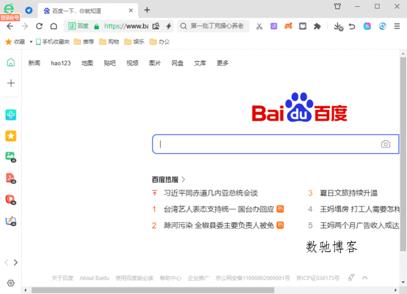Click the toolbar search box
This screenshot has height=294, width=407.
pos(214,26)
